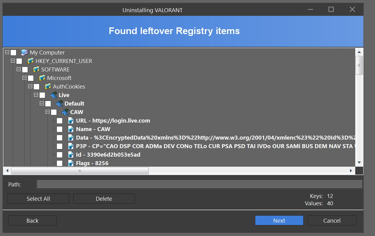This screenshot has width=375, height=236.
Task: Check the AuthCookies checkbox
Action: coord(36,87)
